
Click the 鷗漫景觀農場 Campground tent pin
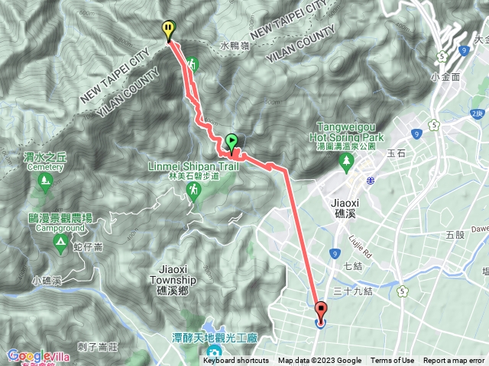(61, 244)
